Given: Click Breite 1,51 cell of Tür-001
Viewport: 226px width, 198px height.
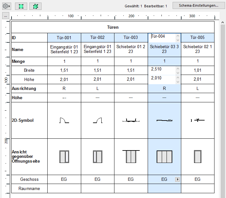Looking at the screenshot, I should point(64,70).
